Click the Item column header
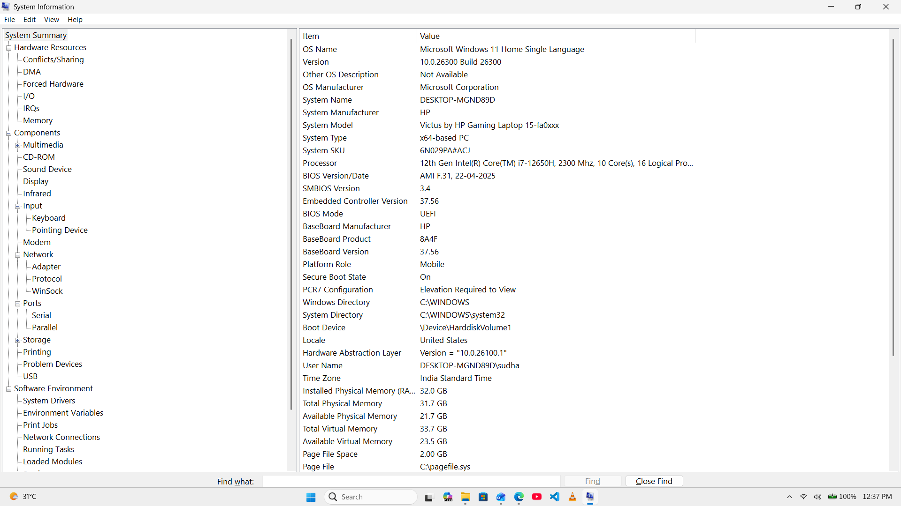The image size is (901, 506). tap(358, 36)
